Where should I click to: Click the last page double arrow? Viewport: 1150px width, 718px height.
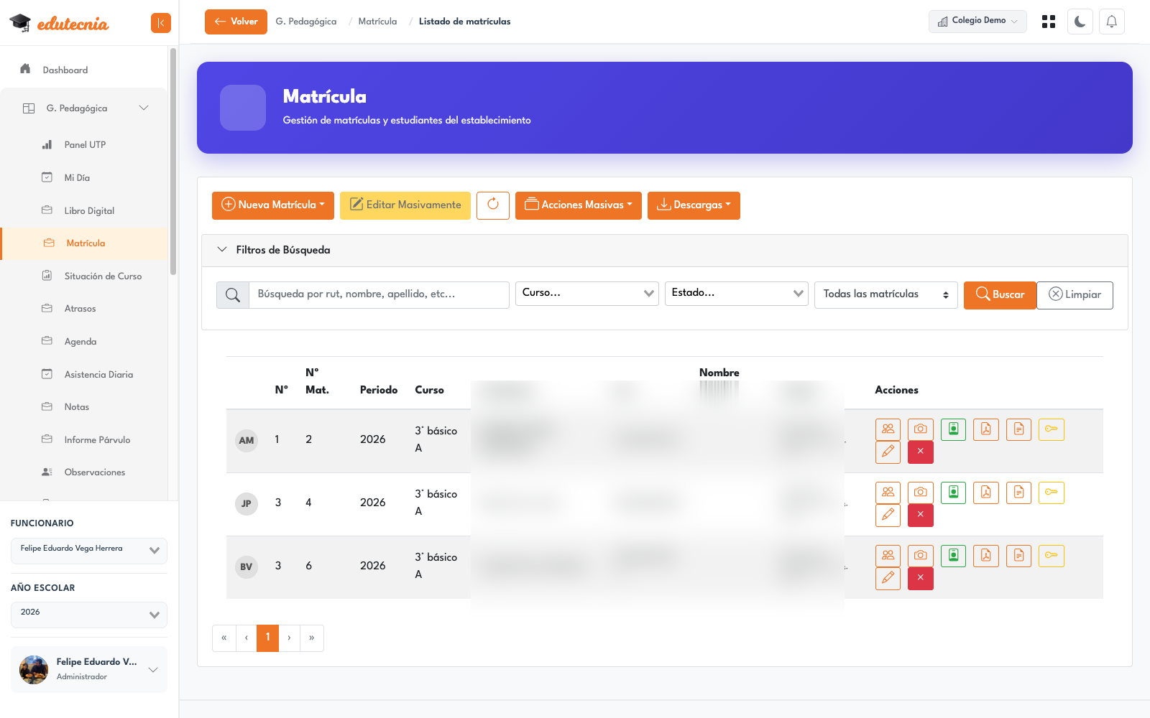tap(311, 638)
